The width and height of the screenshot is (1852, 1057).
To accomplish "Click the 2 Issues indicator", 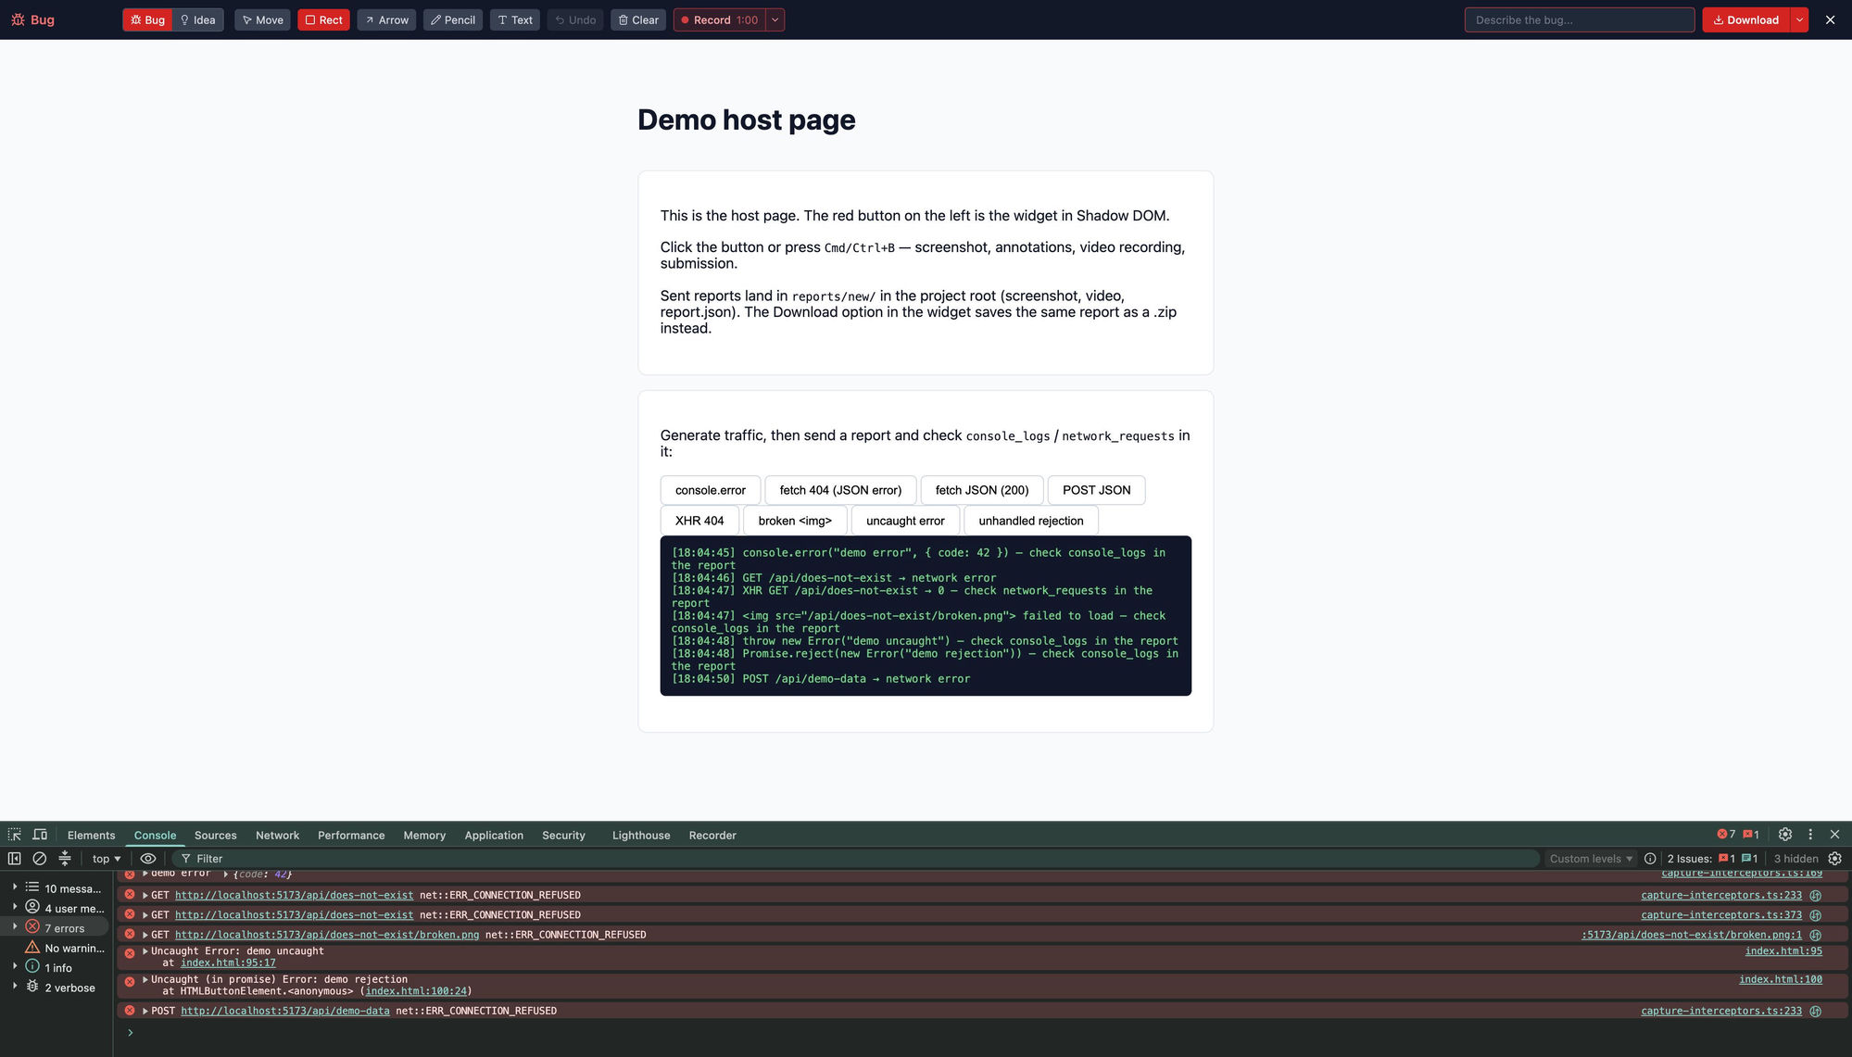I will click(1712, 859).
